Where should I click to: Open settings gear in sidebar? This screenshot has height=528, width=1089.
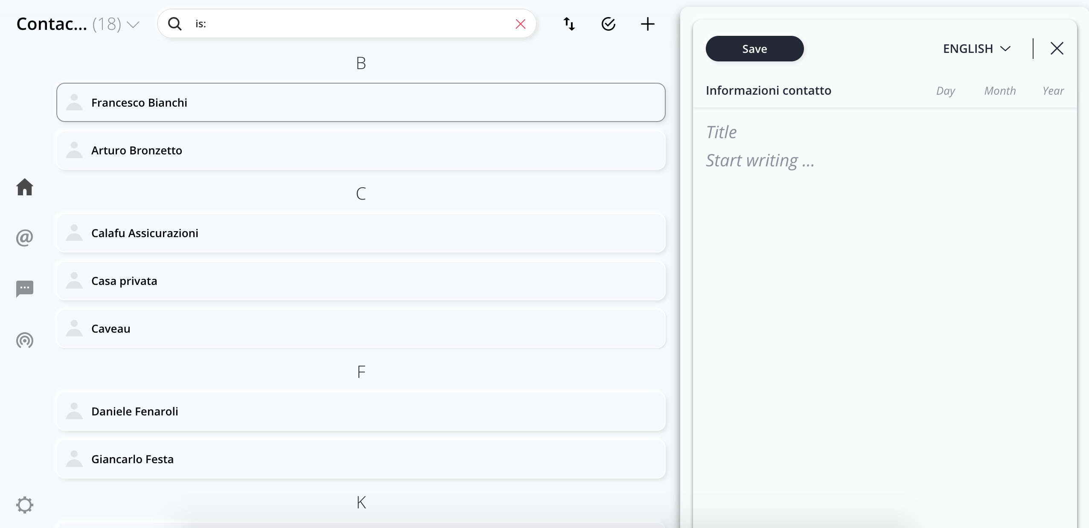[x=25, y=505]
